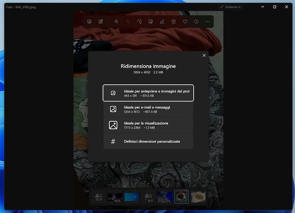Open the edit image tool
Viewport: 295px width, 213px height.
pyautogui.click(x=151, y=22)
